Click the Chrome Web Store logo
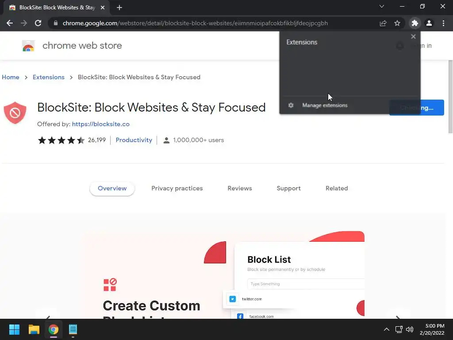Viewport: 453px width, 340px height. pos(29,46)
